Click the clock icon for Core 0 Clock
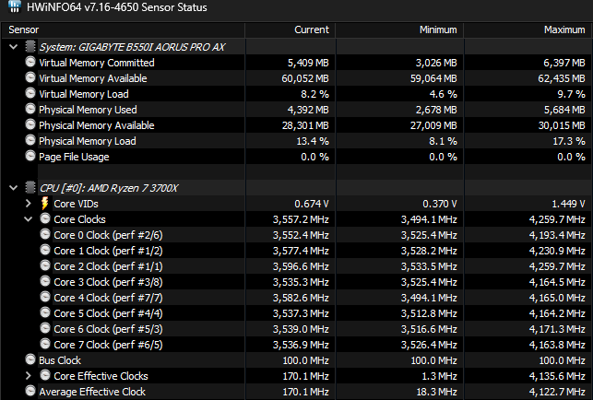The image size is (593, 400). tap(45, 234)
